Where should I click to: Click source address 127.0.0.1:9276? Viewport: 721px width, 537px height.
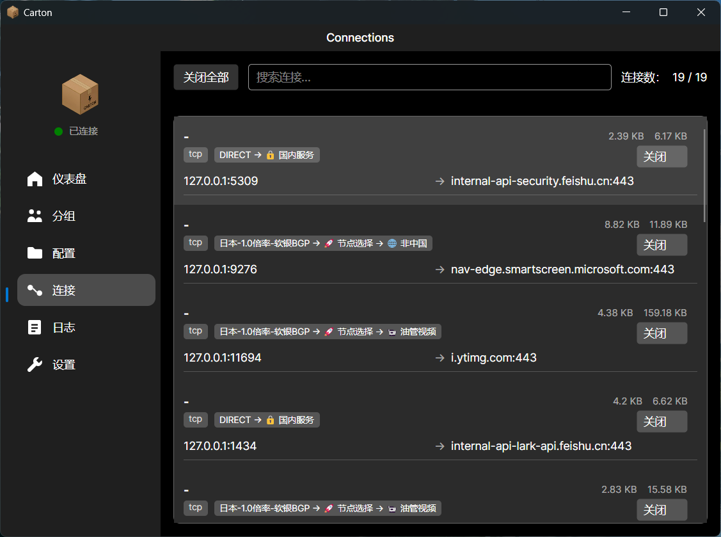tap(220, 269)
